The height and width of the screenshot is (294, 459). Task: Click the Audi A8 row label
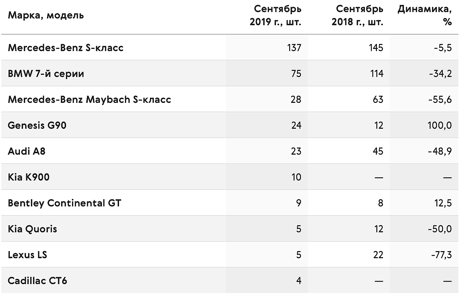27,151
